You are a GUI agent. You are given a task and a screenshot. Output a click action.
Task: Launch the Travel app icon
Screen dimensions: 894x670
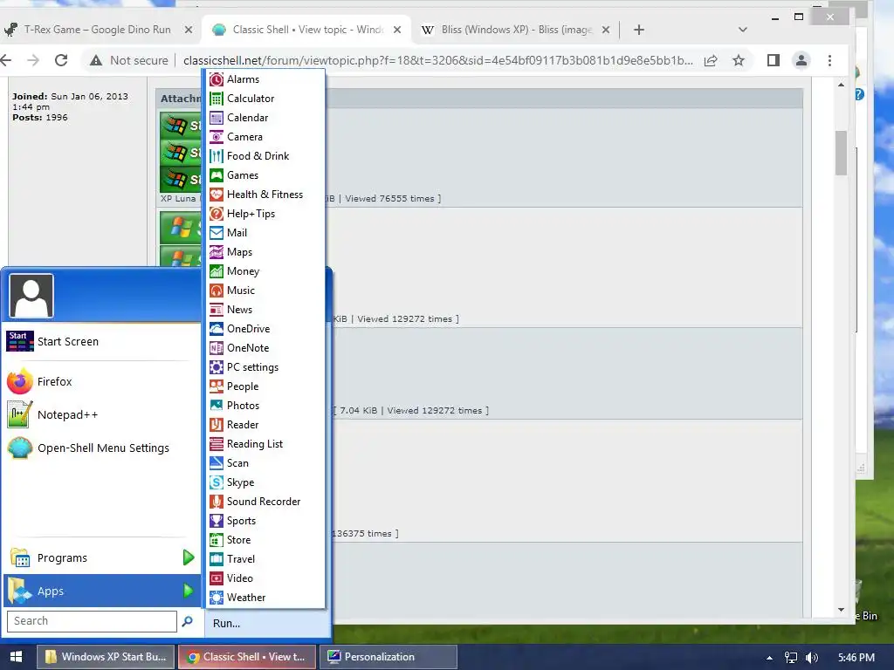[217, 559]
